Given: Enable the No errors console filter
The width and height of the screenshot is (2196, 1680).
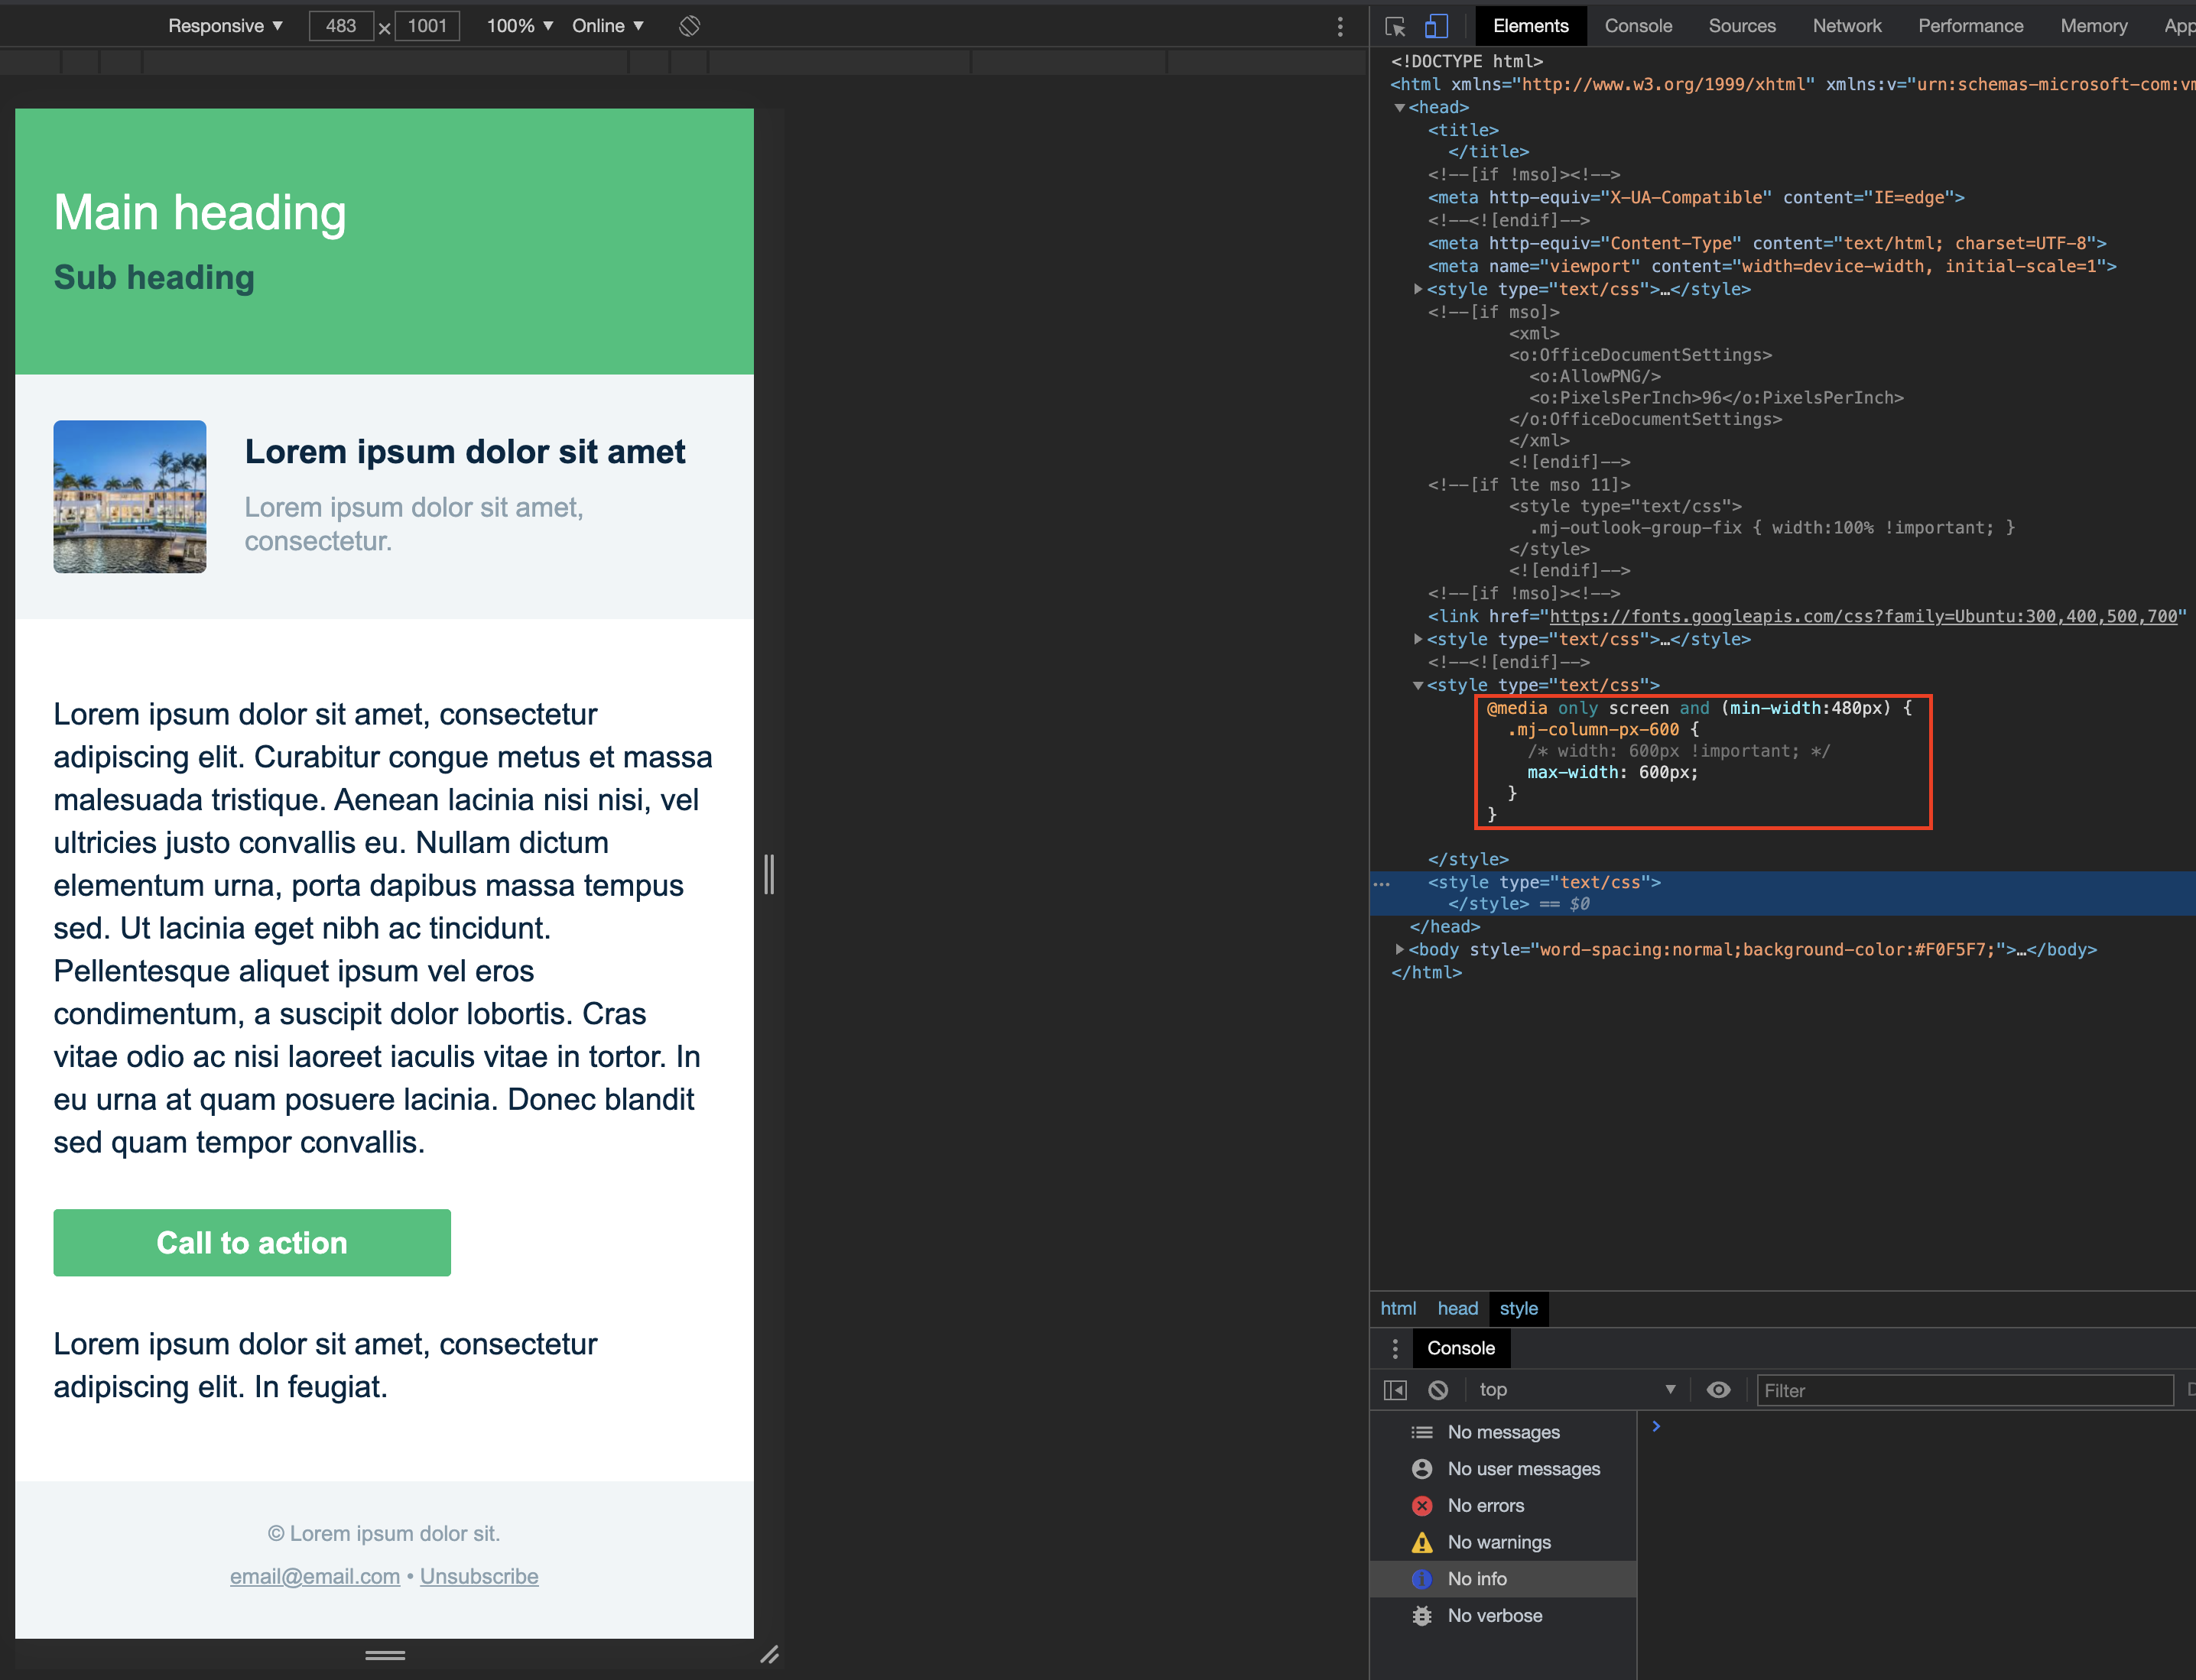Looking at the screenshot, I should (x=1486, y=1505).
